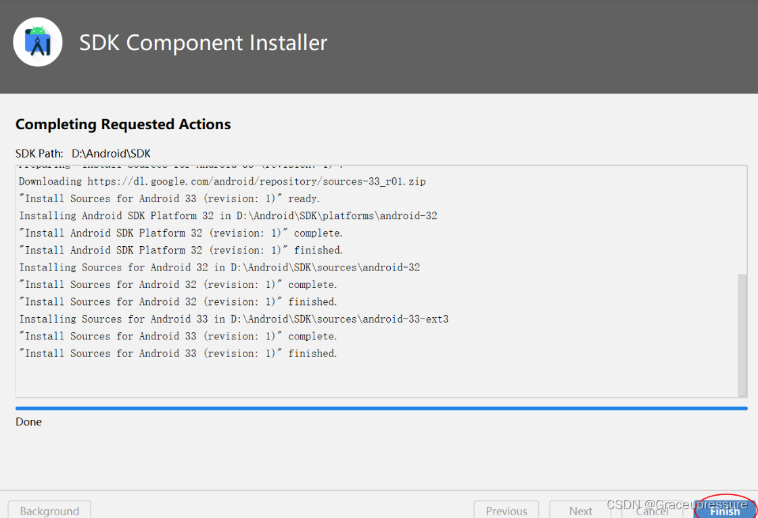Click the Cancel button
The width and height of the screenshot is (758, 518).
click(653, 511)
